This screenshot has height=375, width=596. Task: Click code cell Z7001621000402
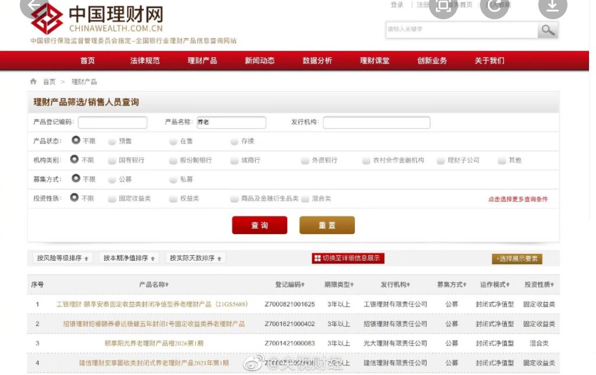[290, 324]
